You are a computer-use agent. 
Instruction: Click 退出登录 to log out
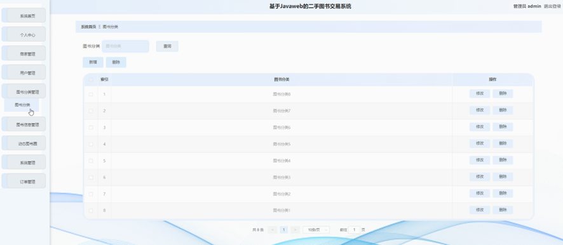click(x=552, y=6)
